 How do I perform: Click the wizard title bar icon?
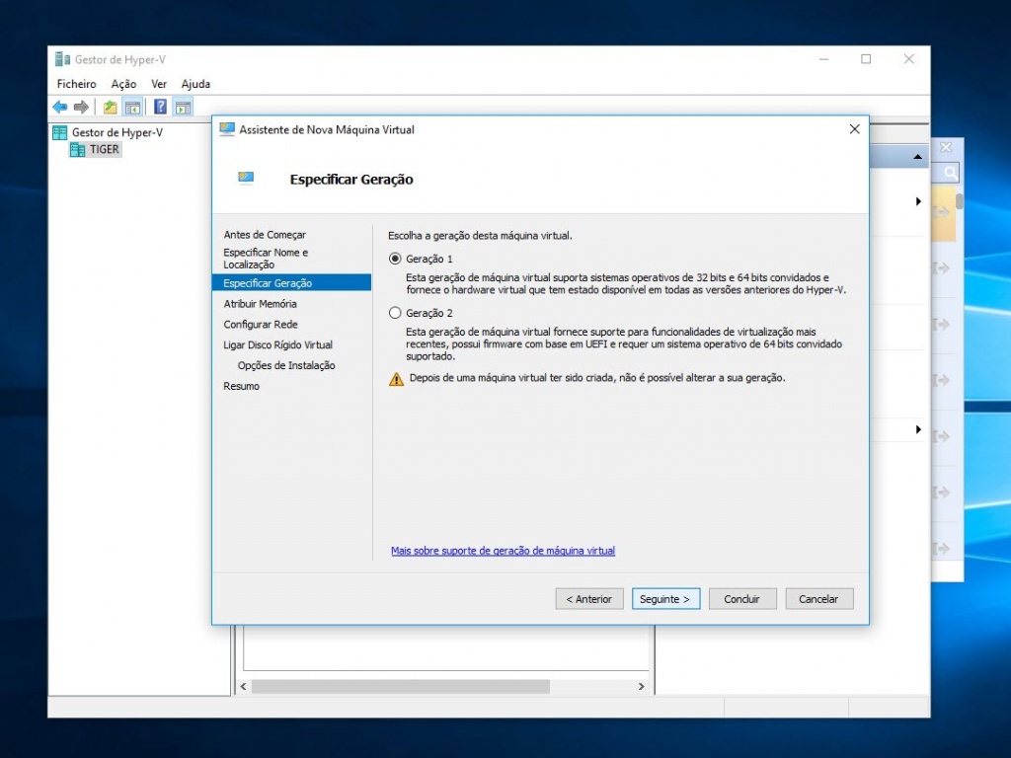tap(227, 128)
